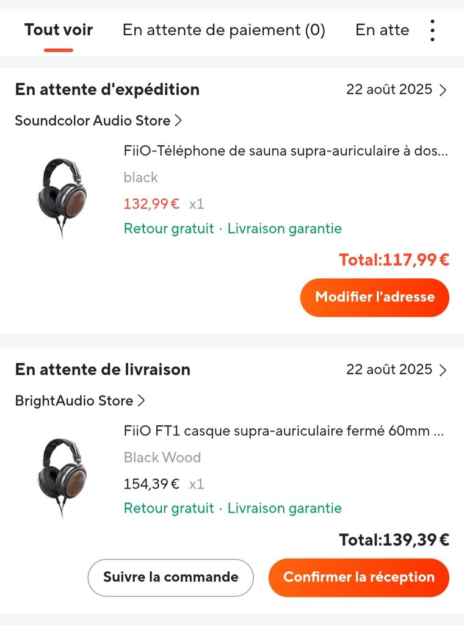Open the three-dot more options menu
The image size is (464, 625).
432,31
